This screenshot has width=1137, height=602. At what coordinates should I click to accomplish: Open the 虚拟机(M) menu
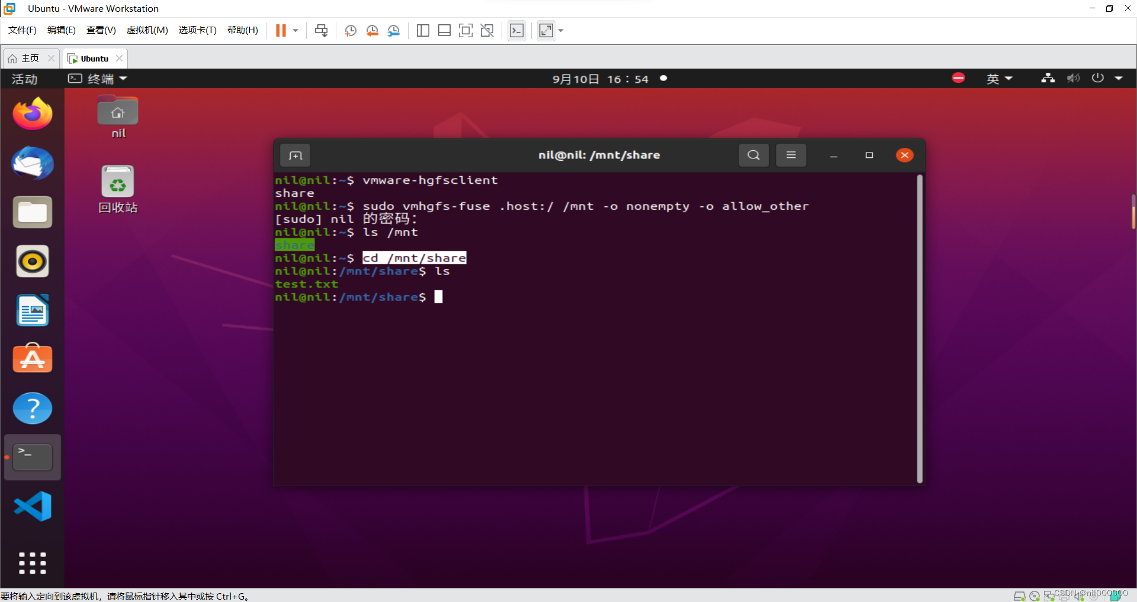click(x=147, y=30)
